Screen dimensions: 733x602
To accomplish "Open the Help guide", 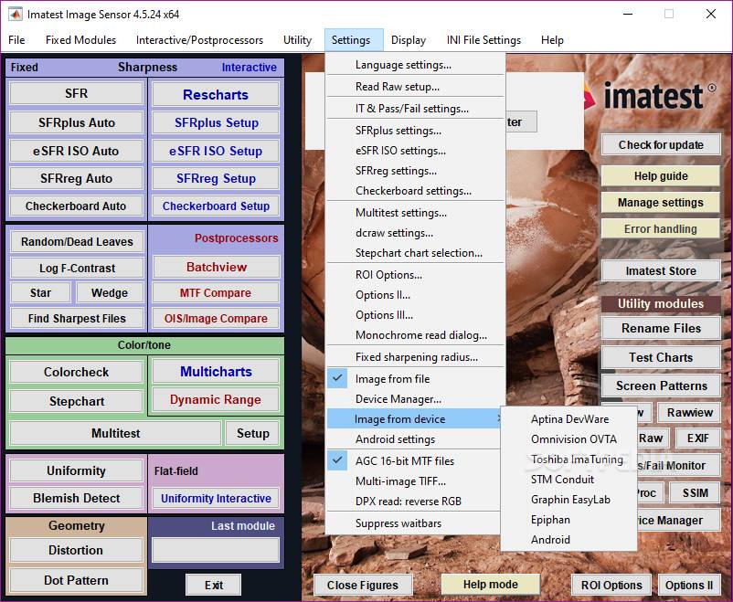I will [x=661, y=176].
